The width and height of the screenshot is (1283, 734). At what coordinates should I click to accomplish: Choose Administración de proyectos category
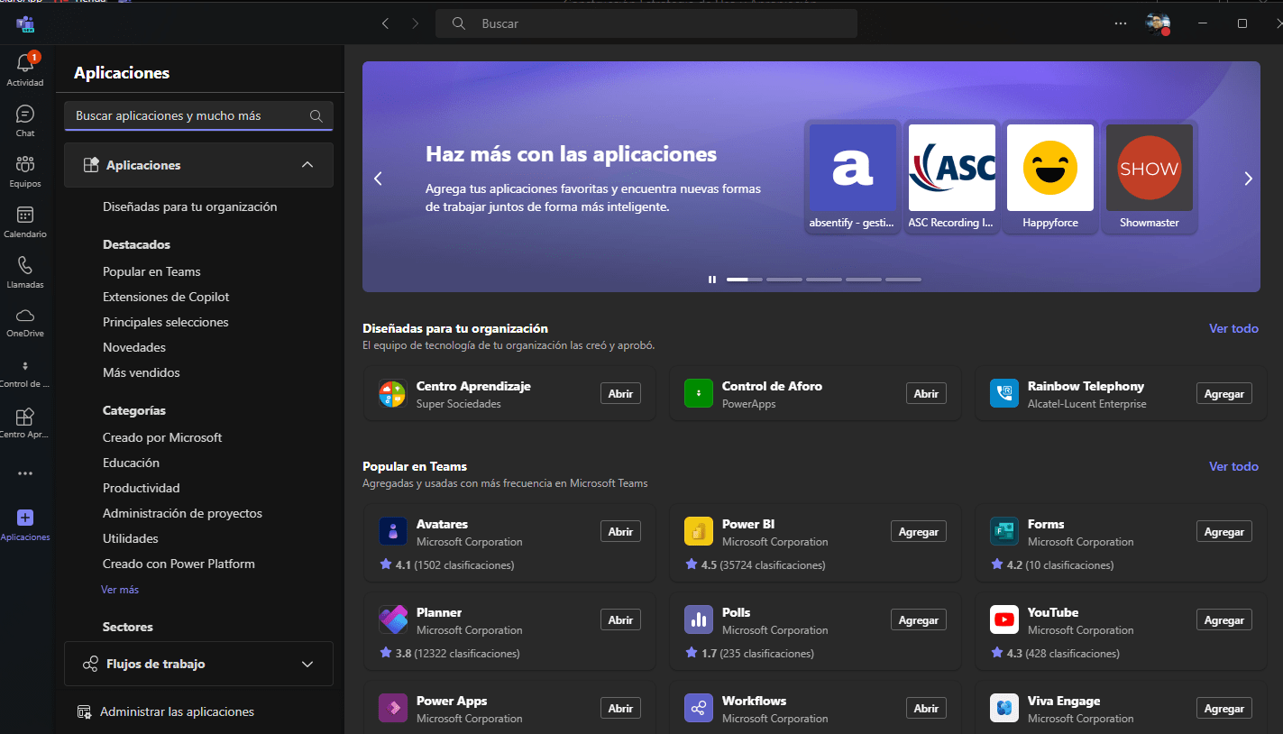click(182, 513)
